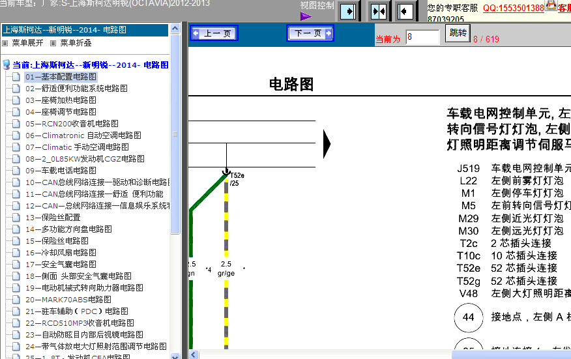Select the 上海斯柯达--新明锐--2014- 电路图 panel title
The width and height of the screenshot is (571, 359).
click(x=85, y=30)
